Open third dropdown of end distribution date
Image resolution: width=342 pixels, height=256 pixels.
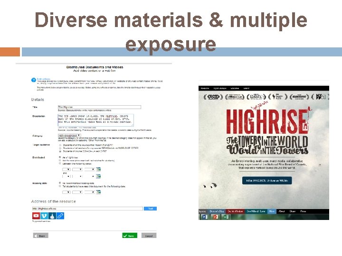(x=90, y=176)
